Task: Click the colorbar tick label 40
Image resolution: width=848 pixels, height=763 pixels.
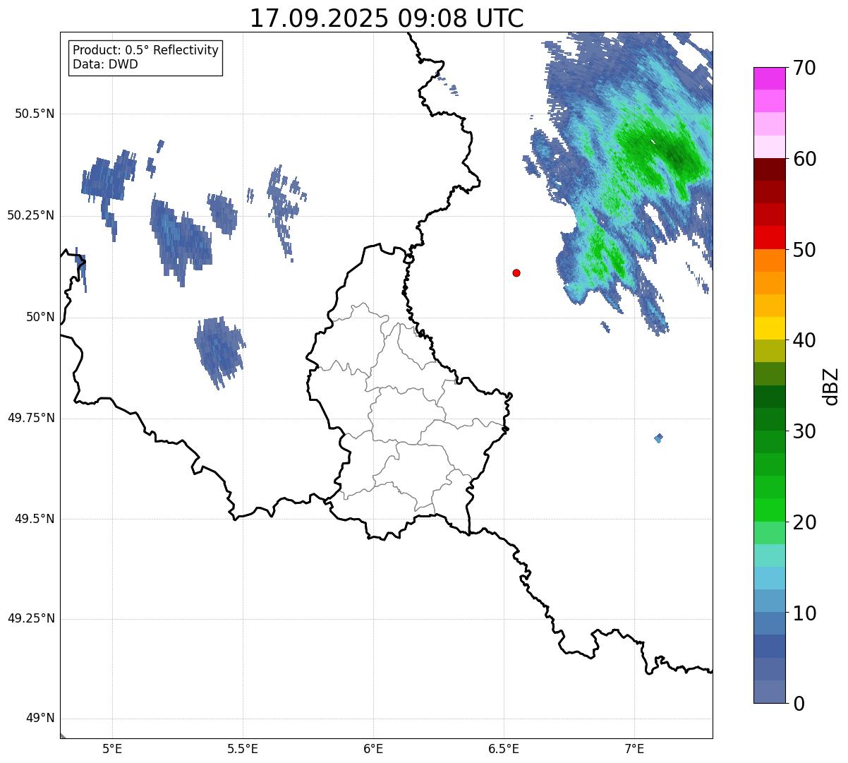Action: click(804, 340)
